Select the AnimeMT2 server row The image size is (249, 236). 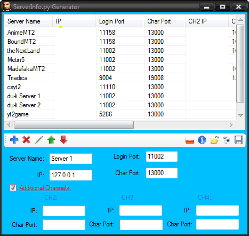click(x=120, y=33)
